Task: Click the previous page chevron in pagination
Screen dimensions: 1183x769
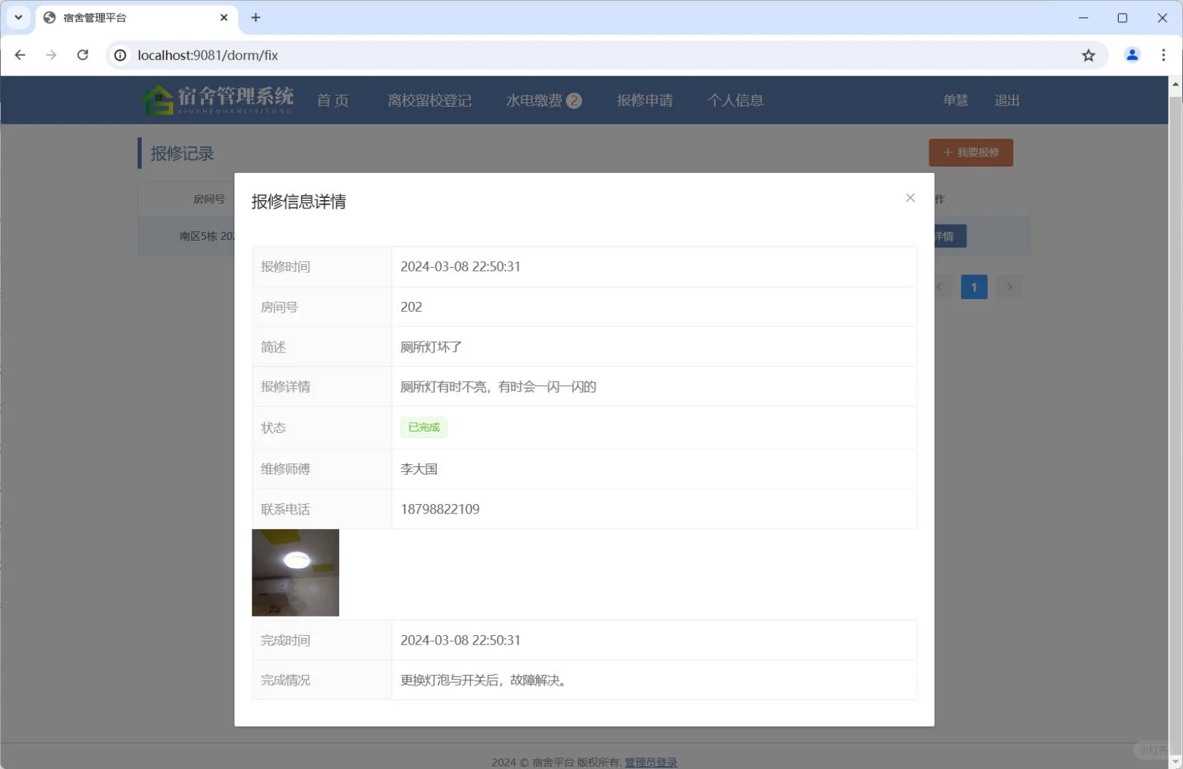Action: click(x=939, y=286)
